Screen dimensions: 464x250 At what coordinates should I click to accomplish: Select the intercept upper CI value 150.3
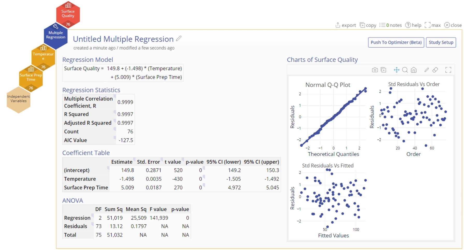pos(273,170)
